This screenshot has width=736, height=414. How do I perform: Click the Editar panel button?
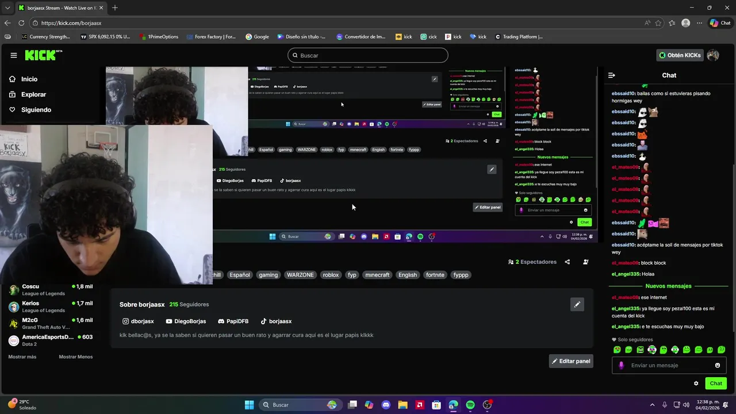coord(571,361)
